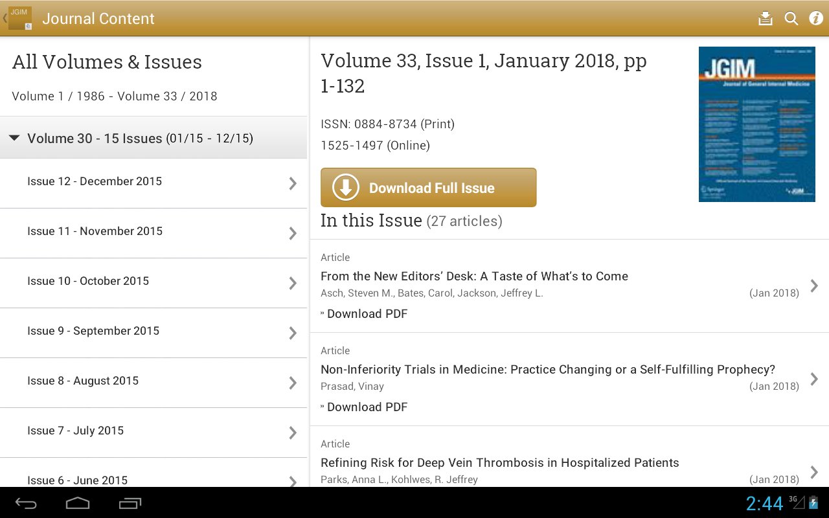The height and width of the screenshot is (518, 829).
Task: Open the recent apps button
Action: tap(130, 503)
